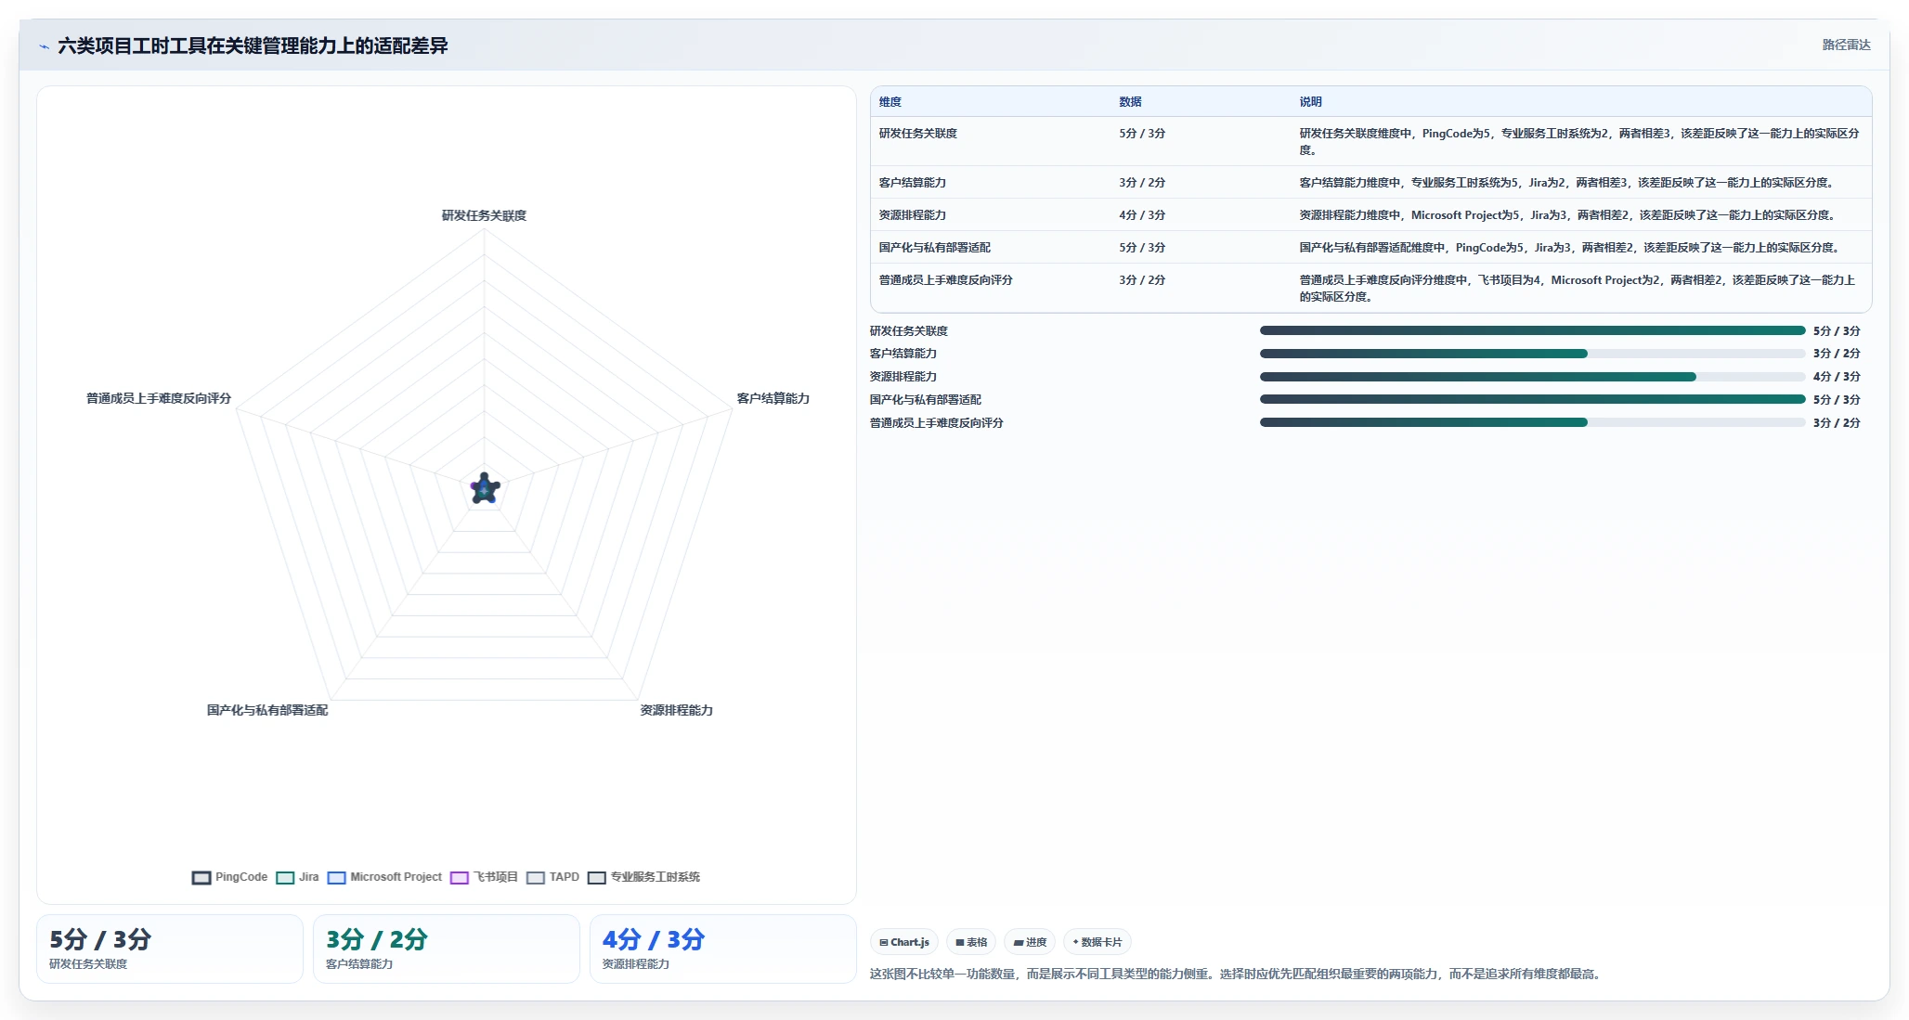This screenshot has width=1909, height=1020.
Task: Click the 表格 tag
Action: [x=971, y=942]
